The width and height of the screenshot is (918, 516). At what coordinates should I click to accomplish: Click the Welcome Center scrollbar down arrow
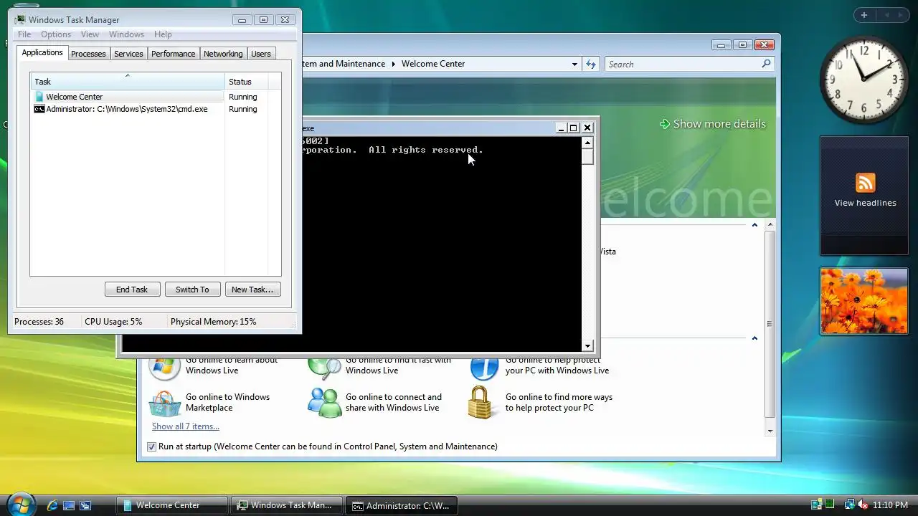(770, 431)
